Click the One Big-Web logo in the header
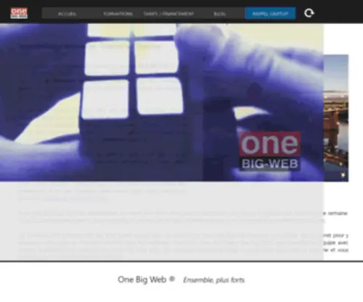The height and width of the screenshot is (302, 363). 19,13
